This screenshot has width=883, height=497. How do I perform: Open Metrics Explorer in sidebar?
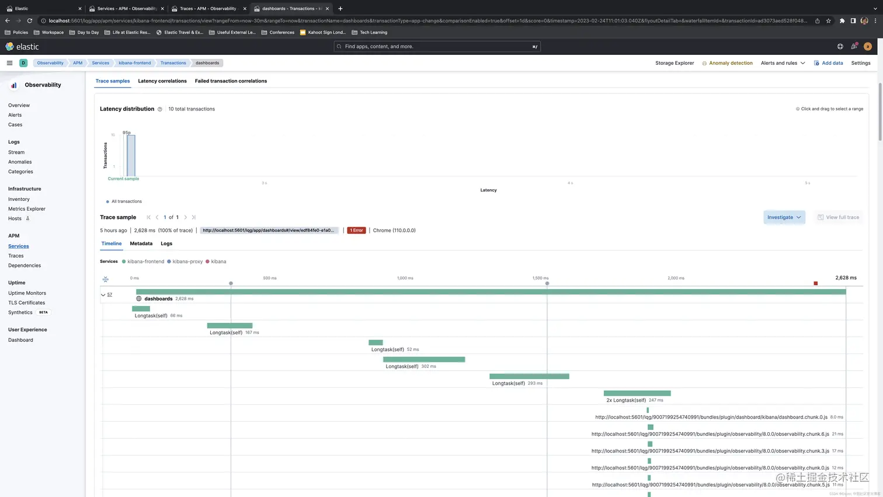pyautogui.click(x=27, y=209)
